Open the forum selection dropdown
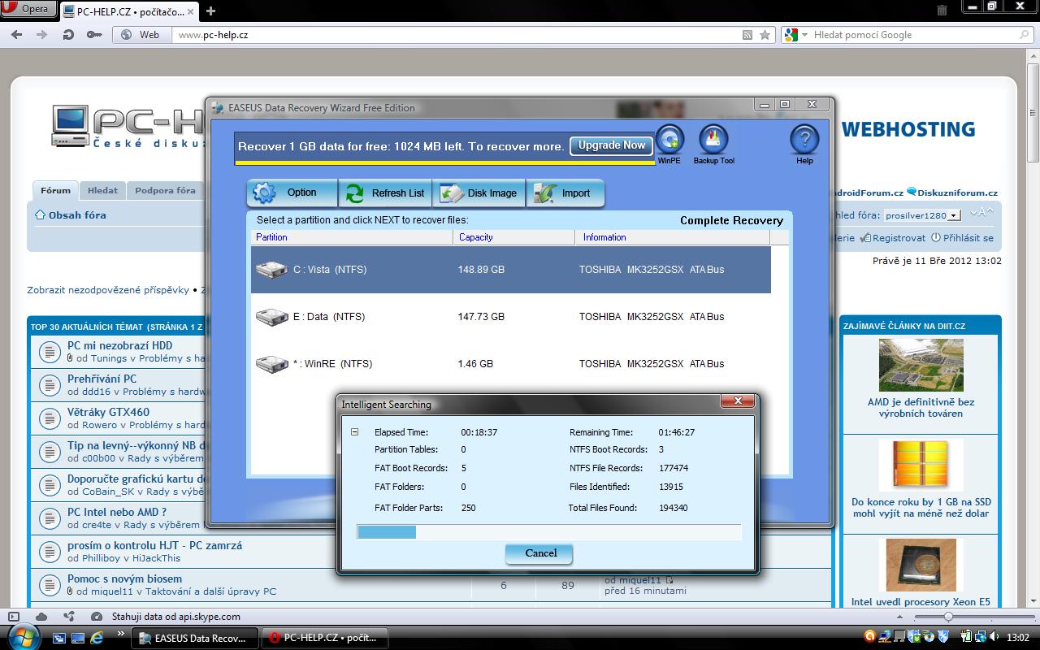Viewport: 1040px width, 650px height. (954, 215)
